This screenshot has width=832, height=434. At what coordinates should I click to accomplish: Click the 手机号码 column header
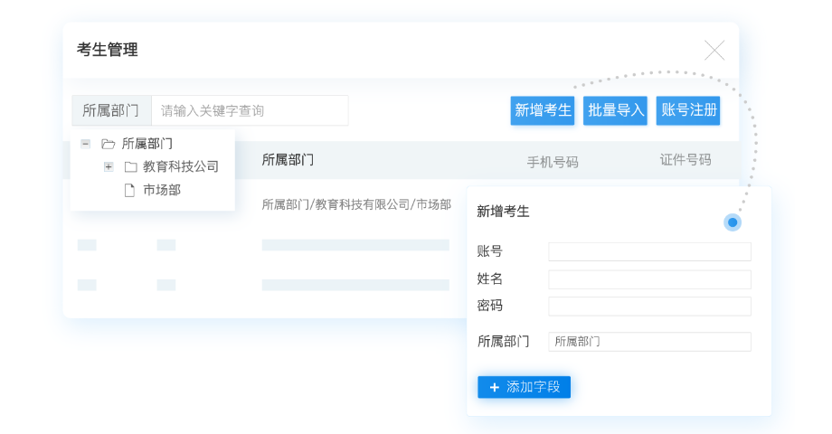pos(553,162)
